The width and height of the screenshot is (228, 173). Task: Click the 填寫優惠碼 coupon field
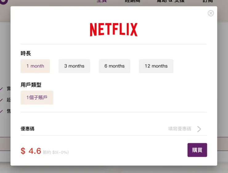tap(180, 129)
